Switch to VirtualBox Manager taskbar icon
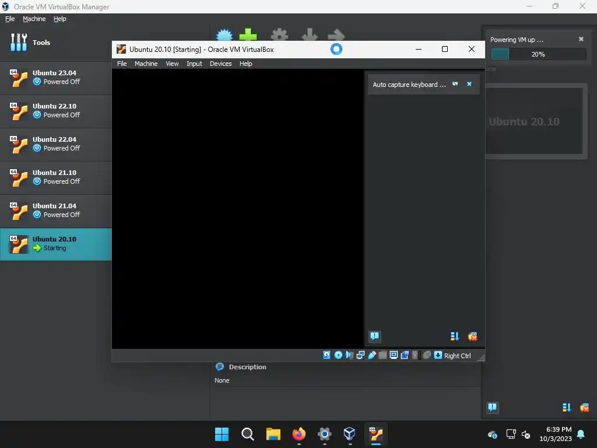The image size is (597, 448). 350,434
